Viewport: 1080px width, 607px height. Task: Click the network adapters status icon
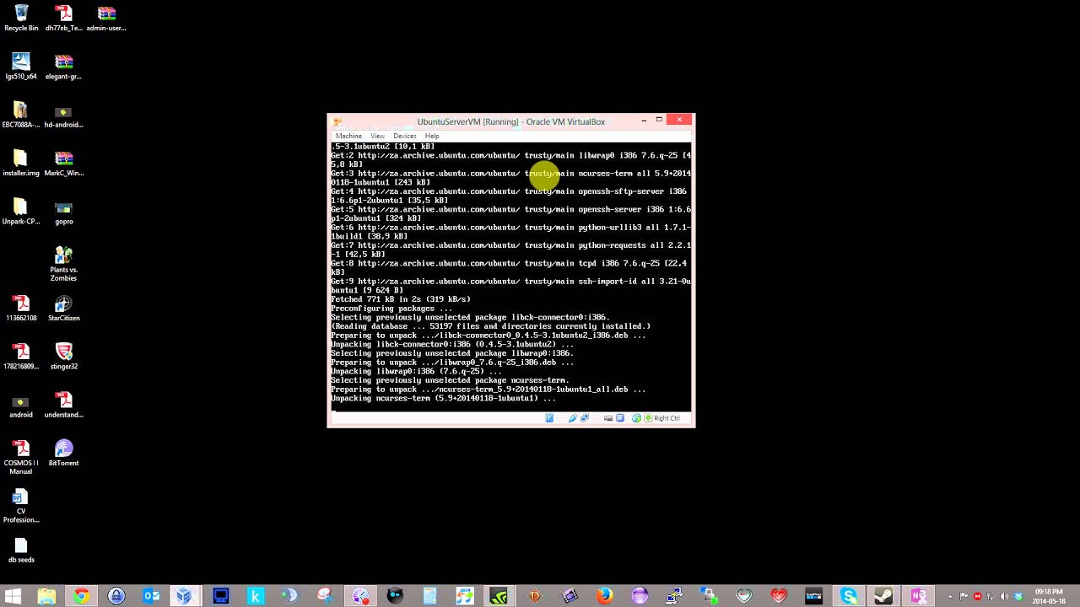(585, 418)
